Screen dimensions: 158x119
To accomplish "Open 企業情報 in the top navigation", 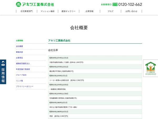I will pyautogui.click(x=90, y=11).
